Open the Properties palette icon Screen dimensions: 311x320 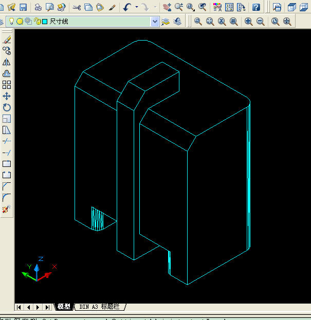click(x=217, y=7)
